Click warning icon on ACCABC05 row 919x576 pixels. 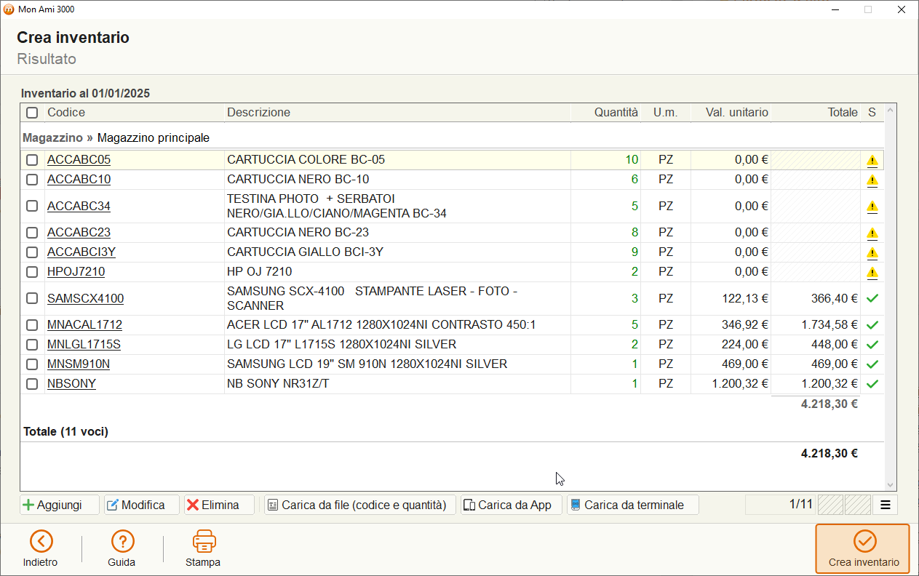point(872,160)
